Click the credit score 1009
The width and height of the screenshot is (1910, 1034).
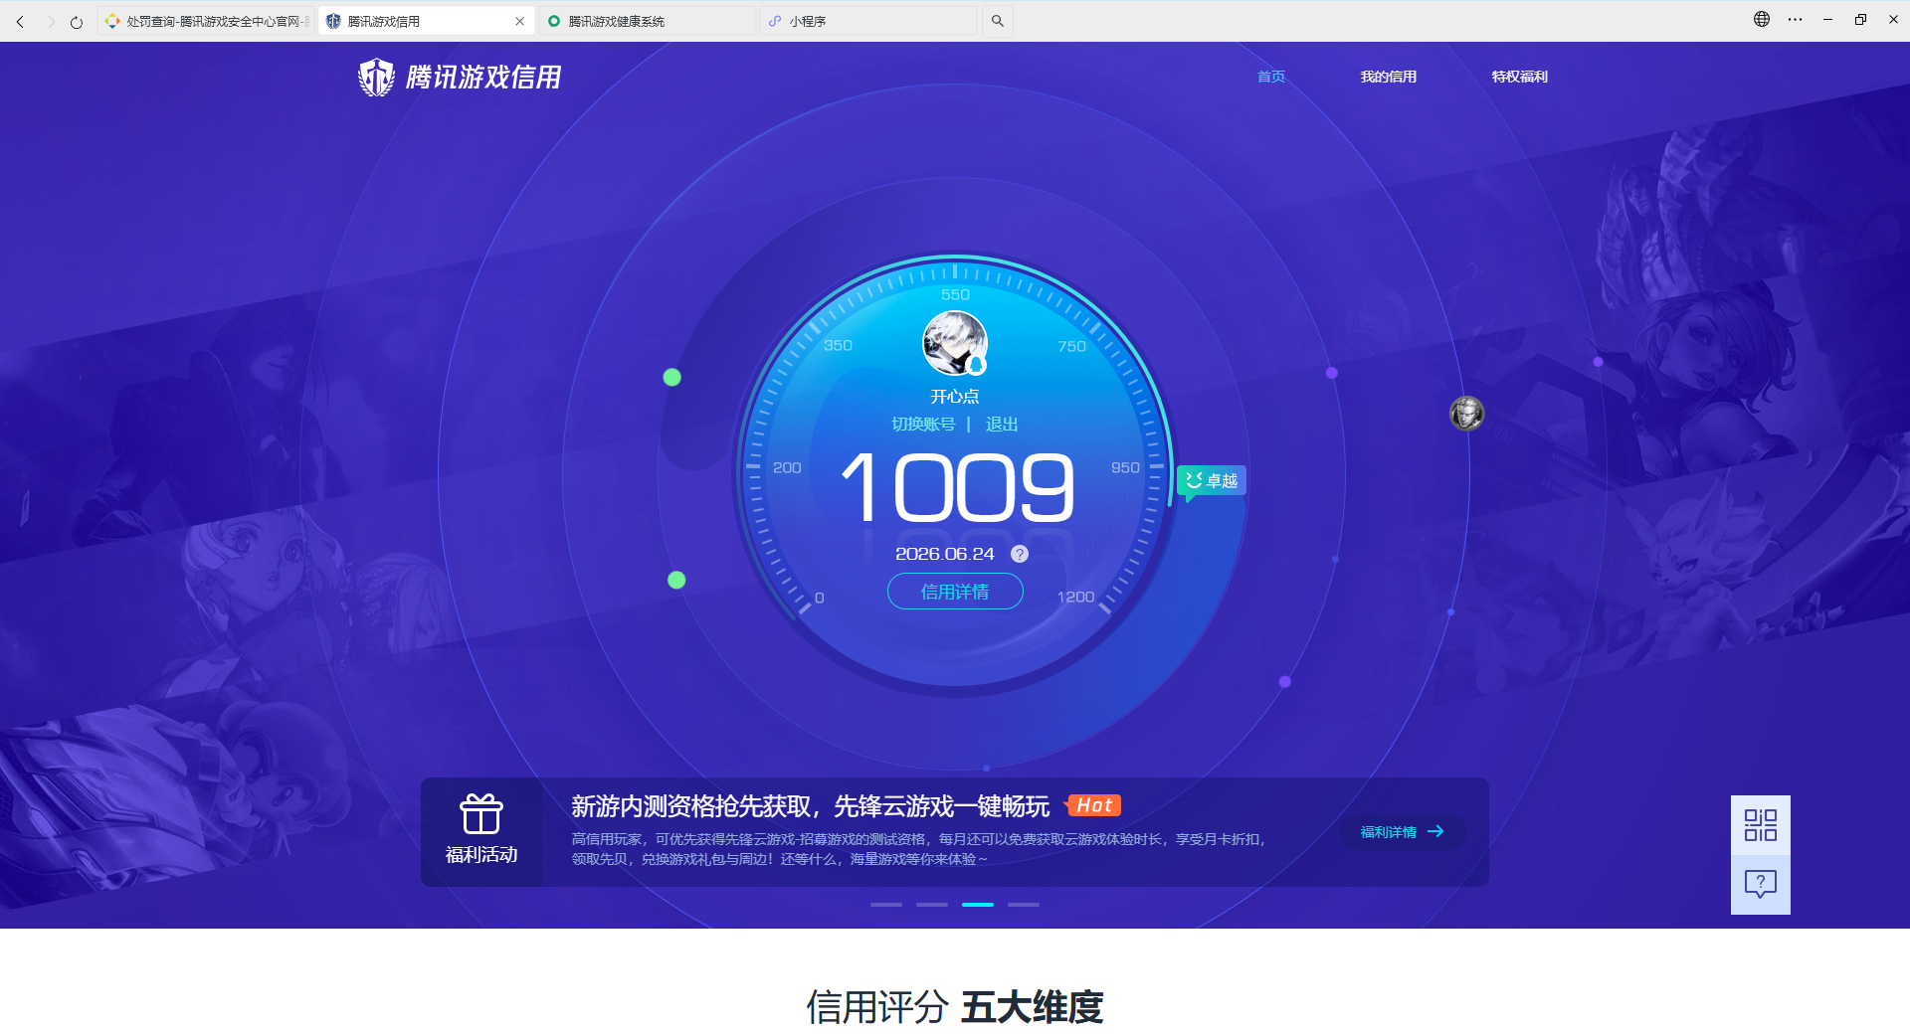pos(957,487)
